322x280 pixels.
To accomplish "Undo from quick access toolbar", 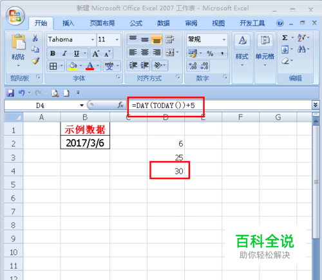I will pos(21,93).
